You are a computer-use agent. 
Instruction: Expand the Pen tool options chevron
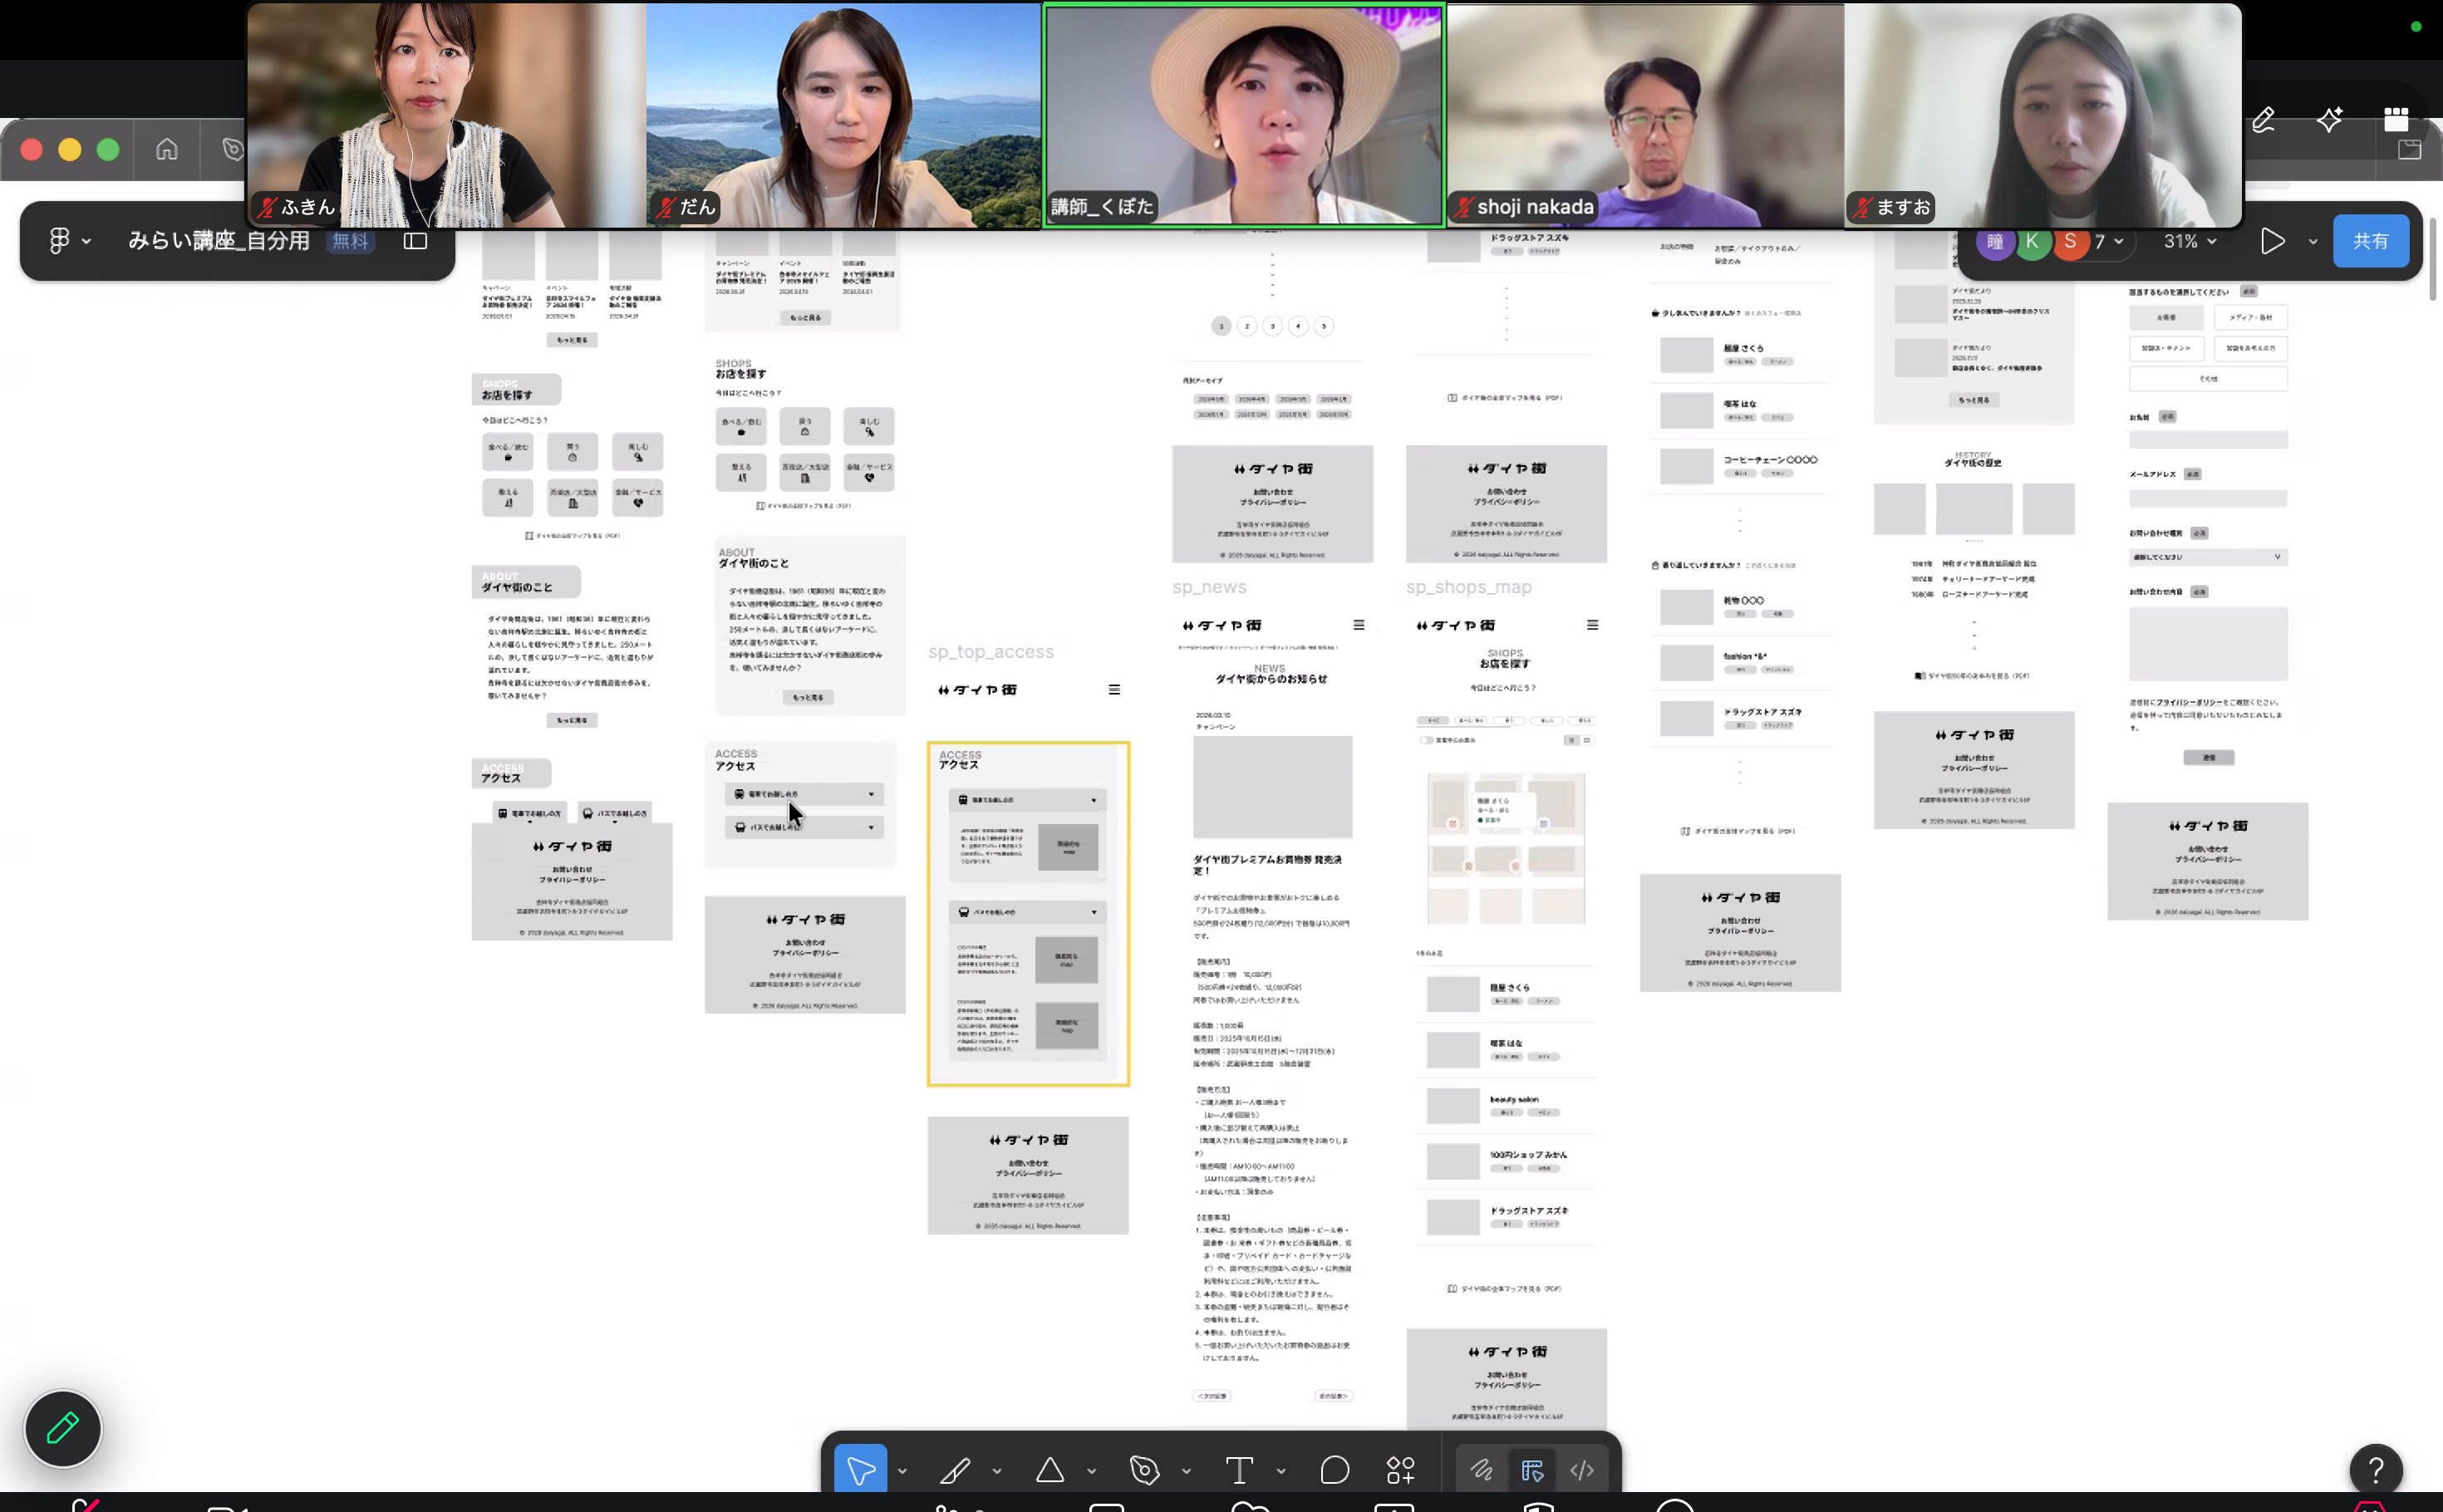click(1186, 1471)
